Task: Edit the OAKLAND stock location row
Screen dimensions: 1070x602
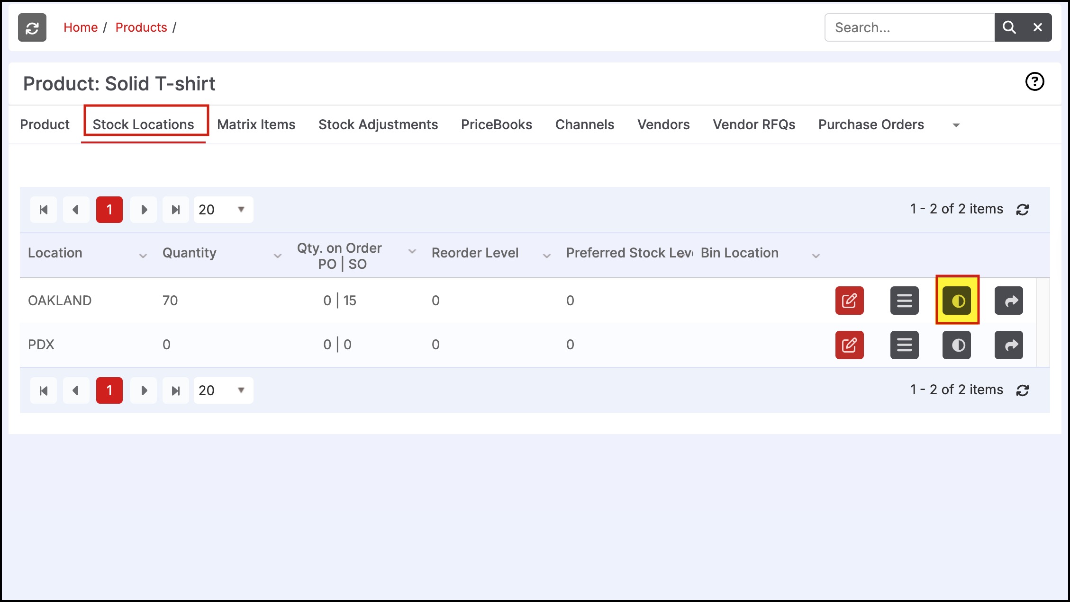Action: (x=849, y=301)
